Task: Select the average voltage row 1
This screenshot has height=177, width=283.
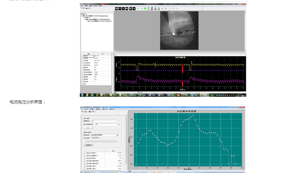Action: pos(102,153)
